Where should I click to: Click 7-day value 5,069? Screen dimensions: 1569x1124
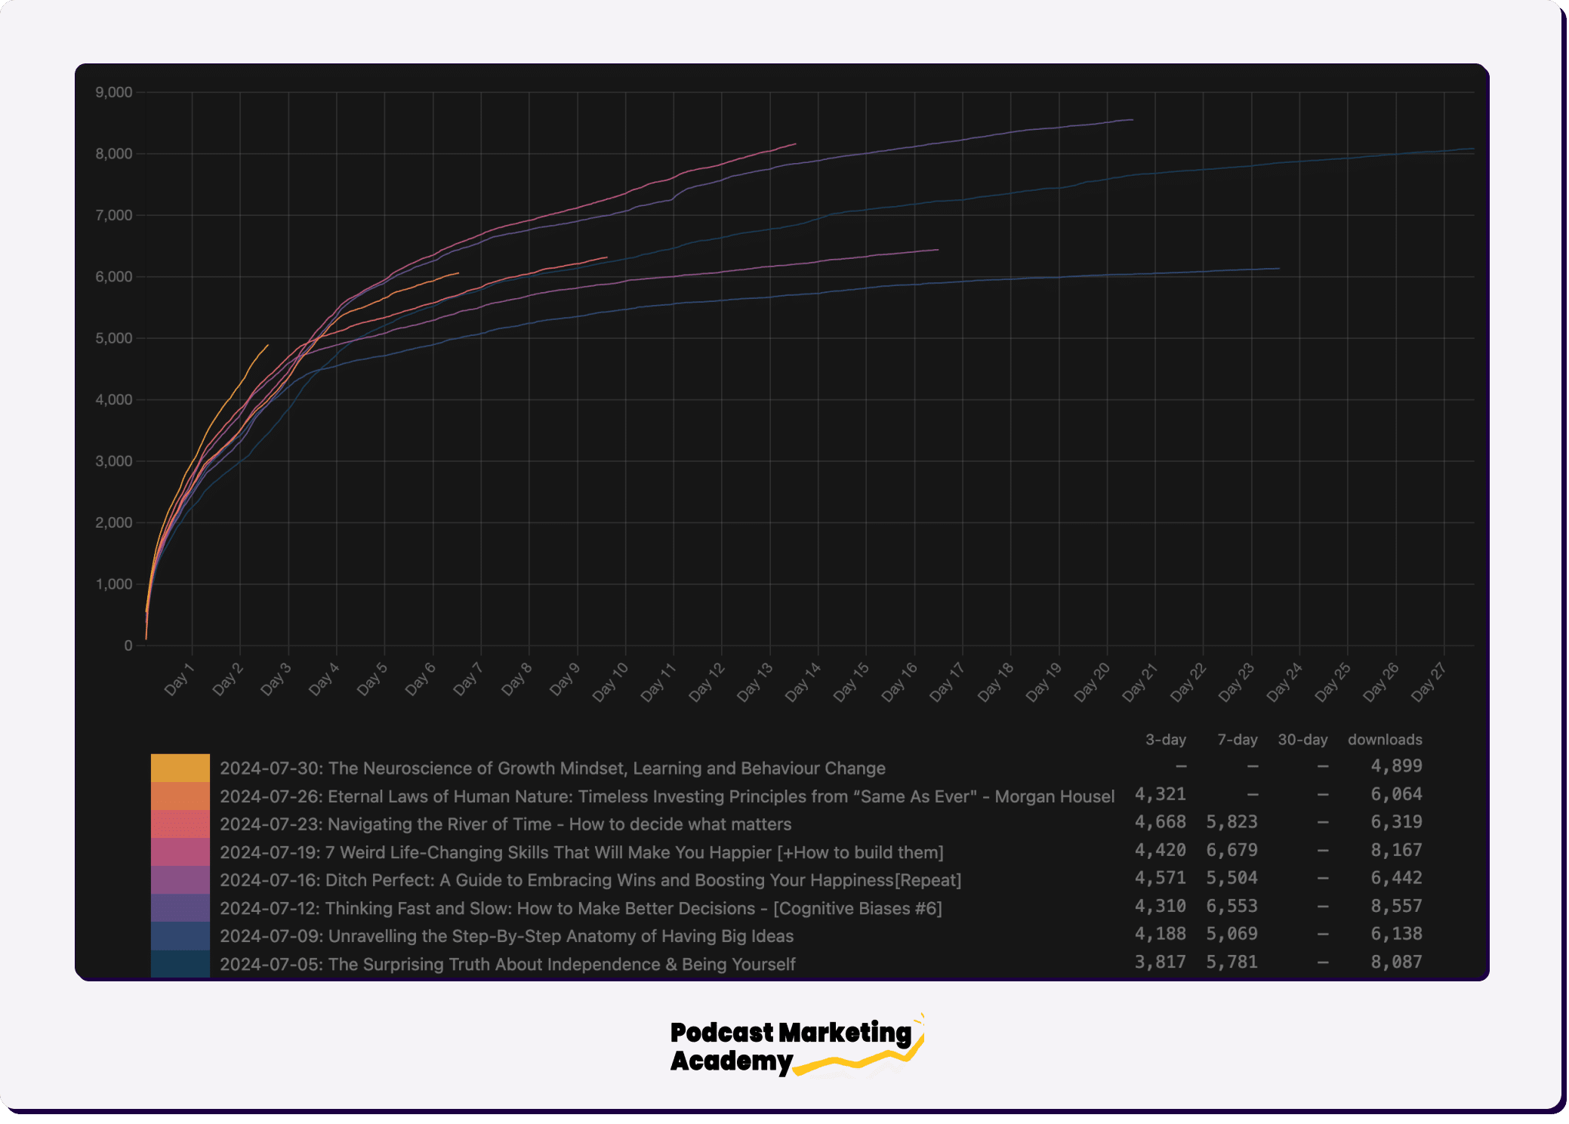coord(1232,934)
